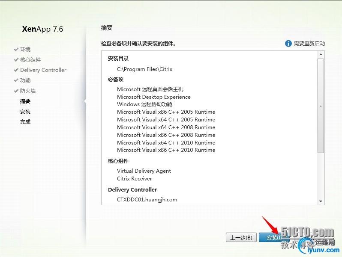The width and height of the screenshot is (342, 257).
Task: Select the 核心组件 step in the sidebar
Action: pos(30,59)
